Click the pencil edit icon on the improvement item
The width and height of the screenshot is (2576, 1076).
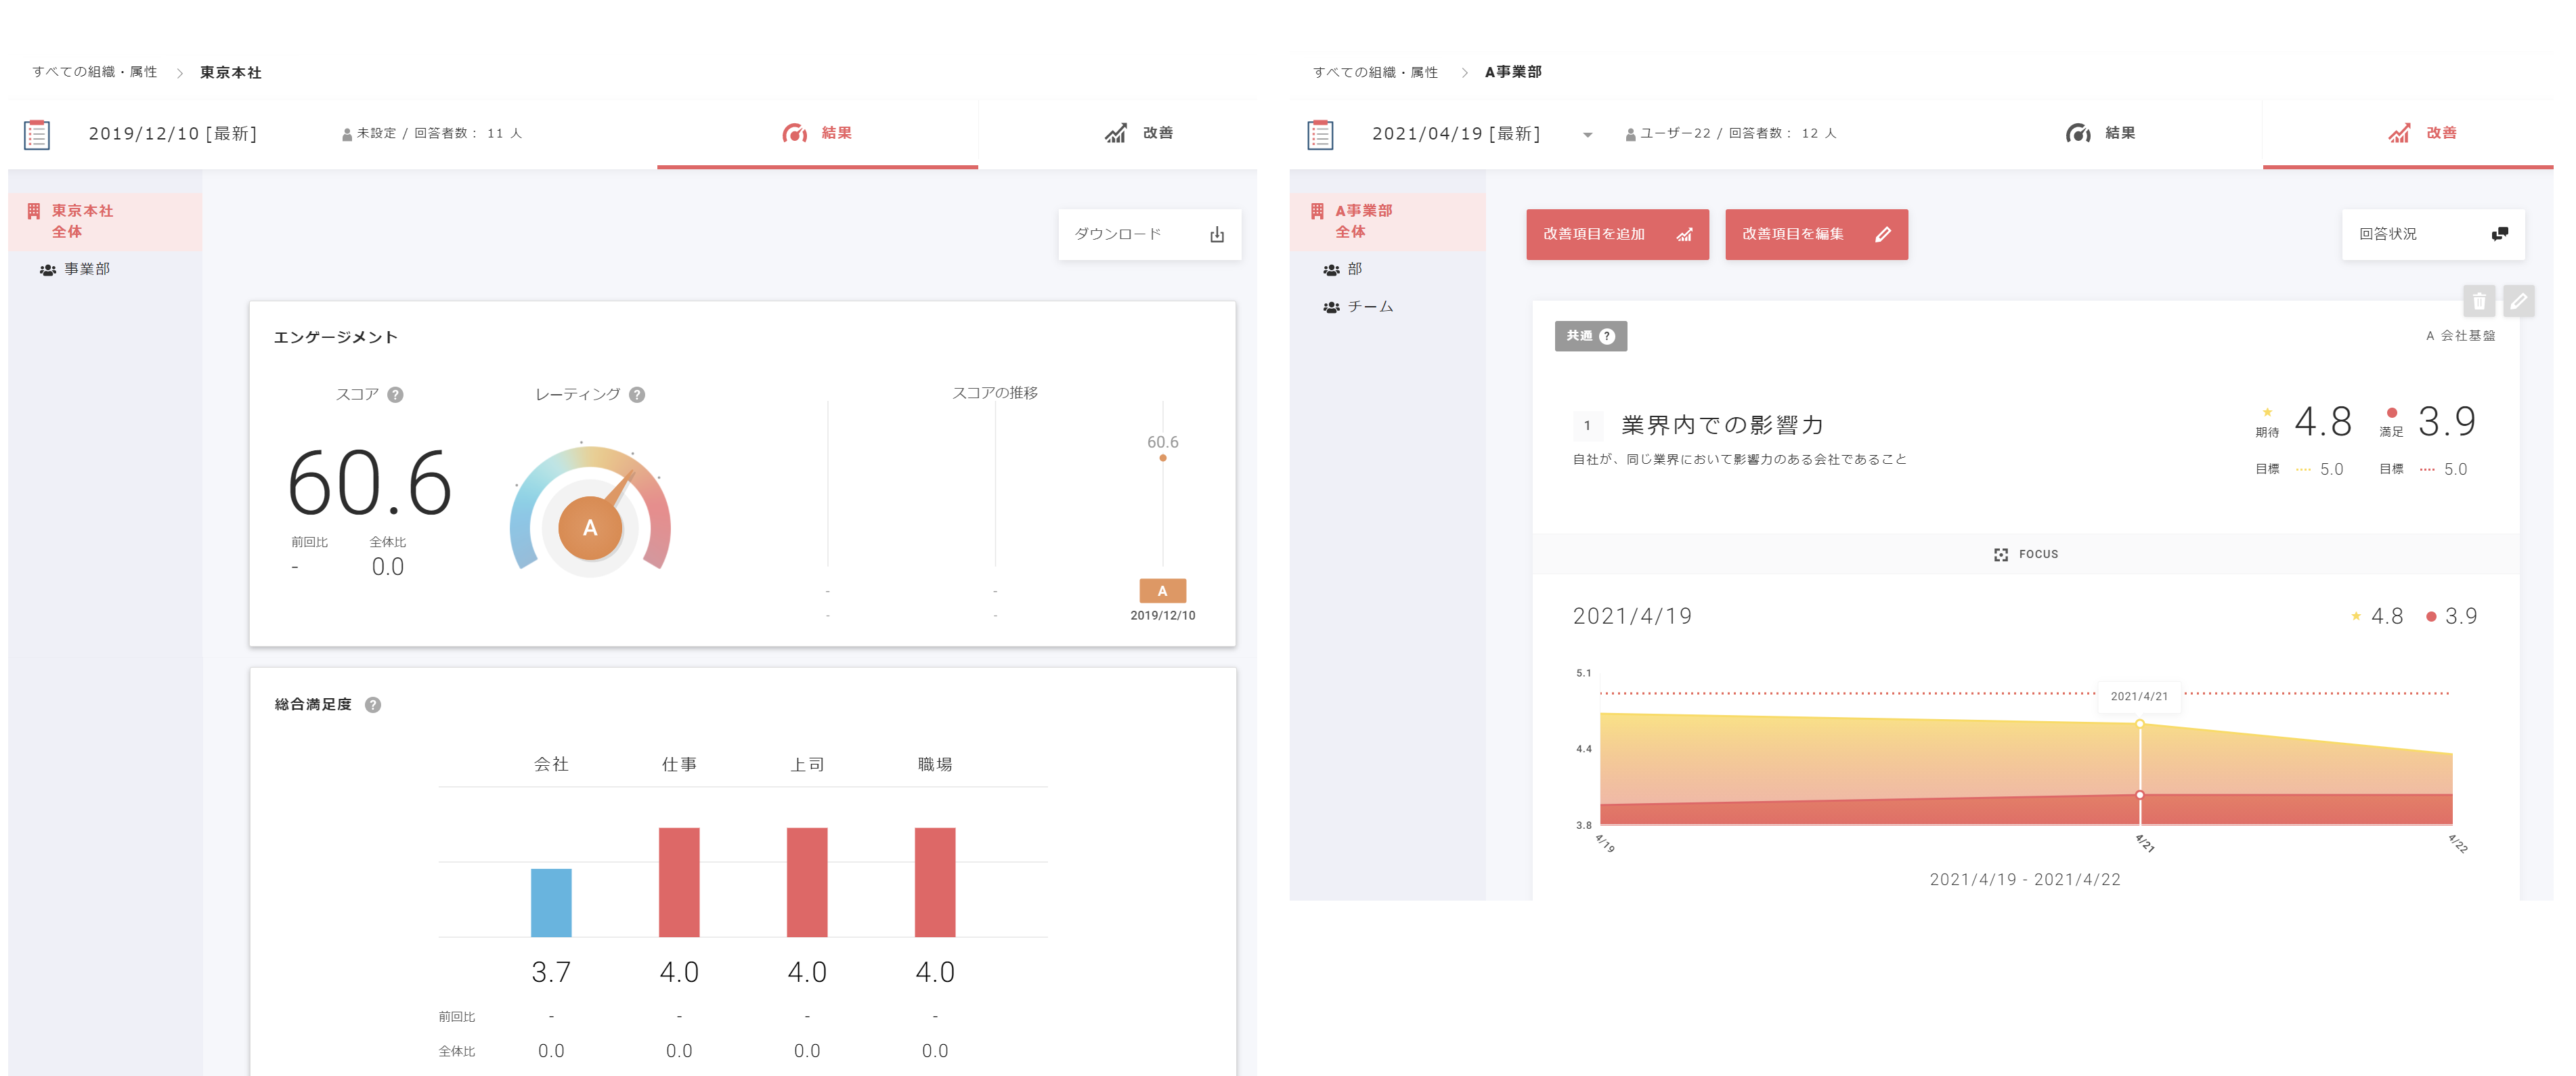coord(2519,300)
